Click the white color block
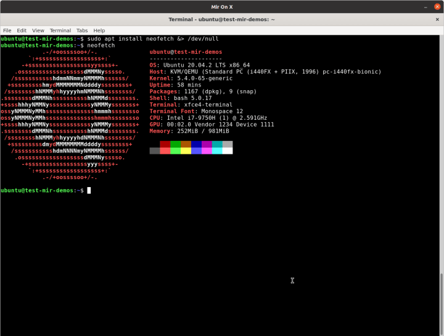444x336 pixels. 228,151
